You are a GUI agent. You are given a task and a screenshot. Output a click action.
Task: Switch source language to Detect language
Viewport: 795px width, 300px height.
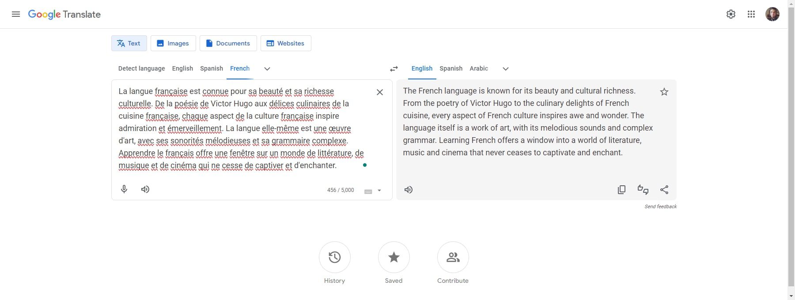tap(141, 68)
